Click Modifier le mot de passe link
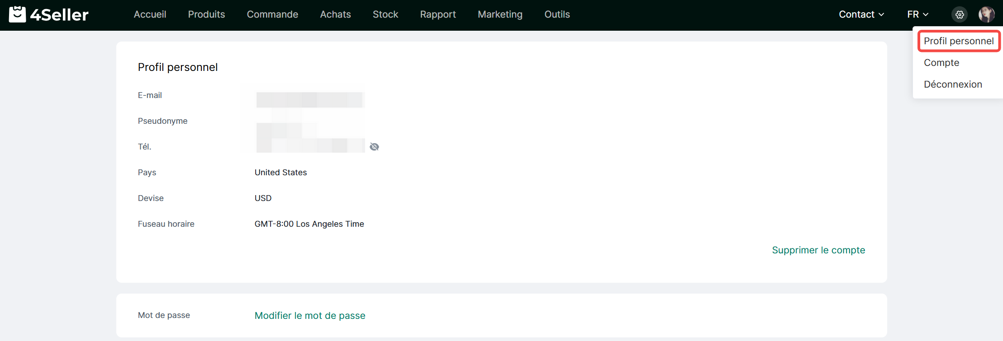The height and width of the screenshot is (341, 1003). click(310, 316)
